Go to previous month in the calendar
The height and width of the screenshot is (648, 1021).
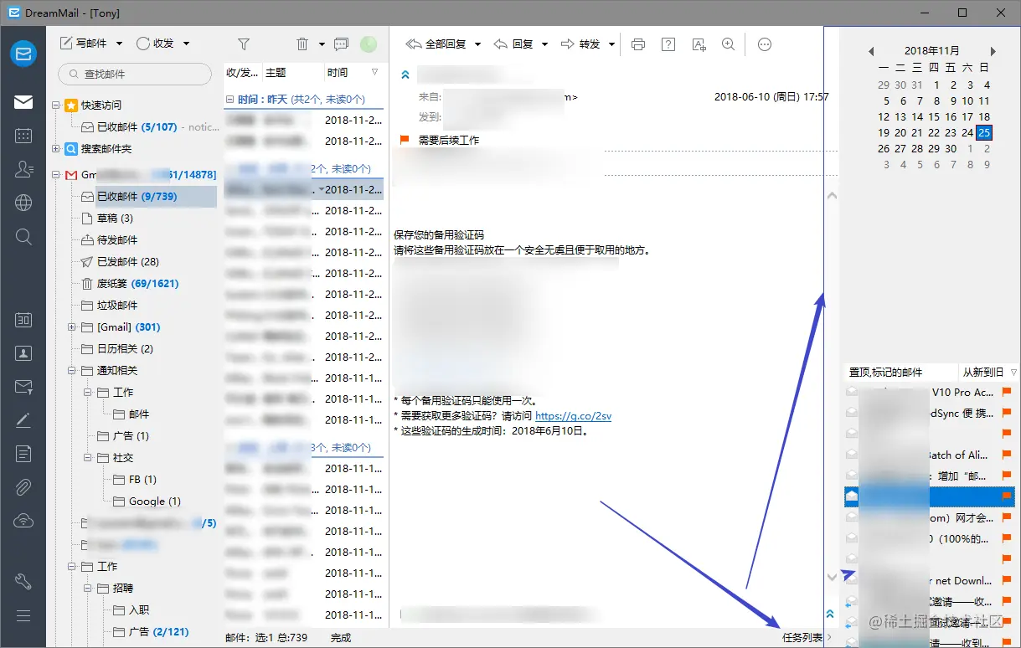pyautogui.click(x=871, y=51)
